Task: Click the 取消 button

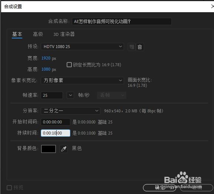Action: (x=197, y=188)
